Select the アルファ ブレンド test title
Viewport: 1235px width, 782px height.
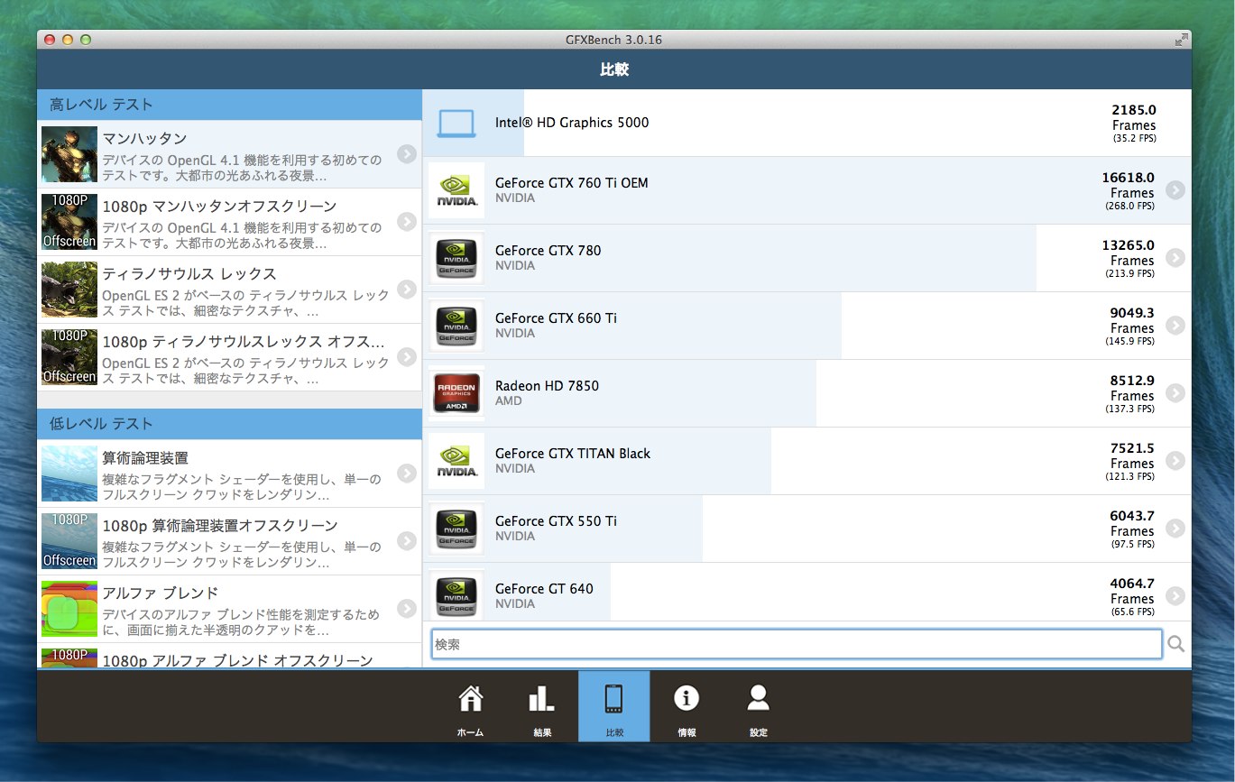click(x=161, y=593)
